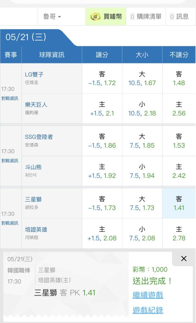This screenshot has height=323, width=196.
Task: Select over 7.5 at 1.73 for 三星獅 game
Action: pyautogui.click(x=142, y=203)
